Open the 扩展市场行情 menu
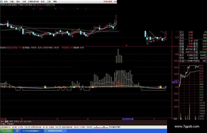Image resolution: width=207 pixels, height=133 pixels. coord(33,2)
